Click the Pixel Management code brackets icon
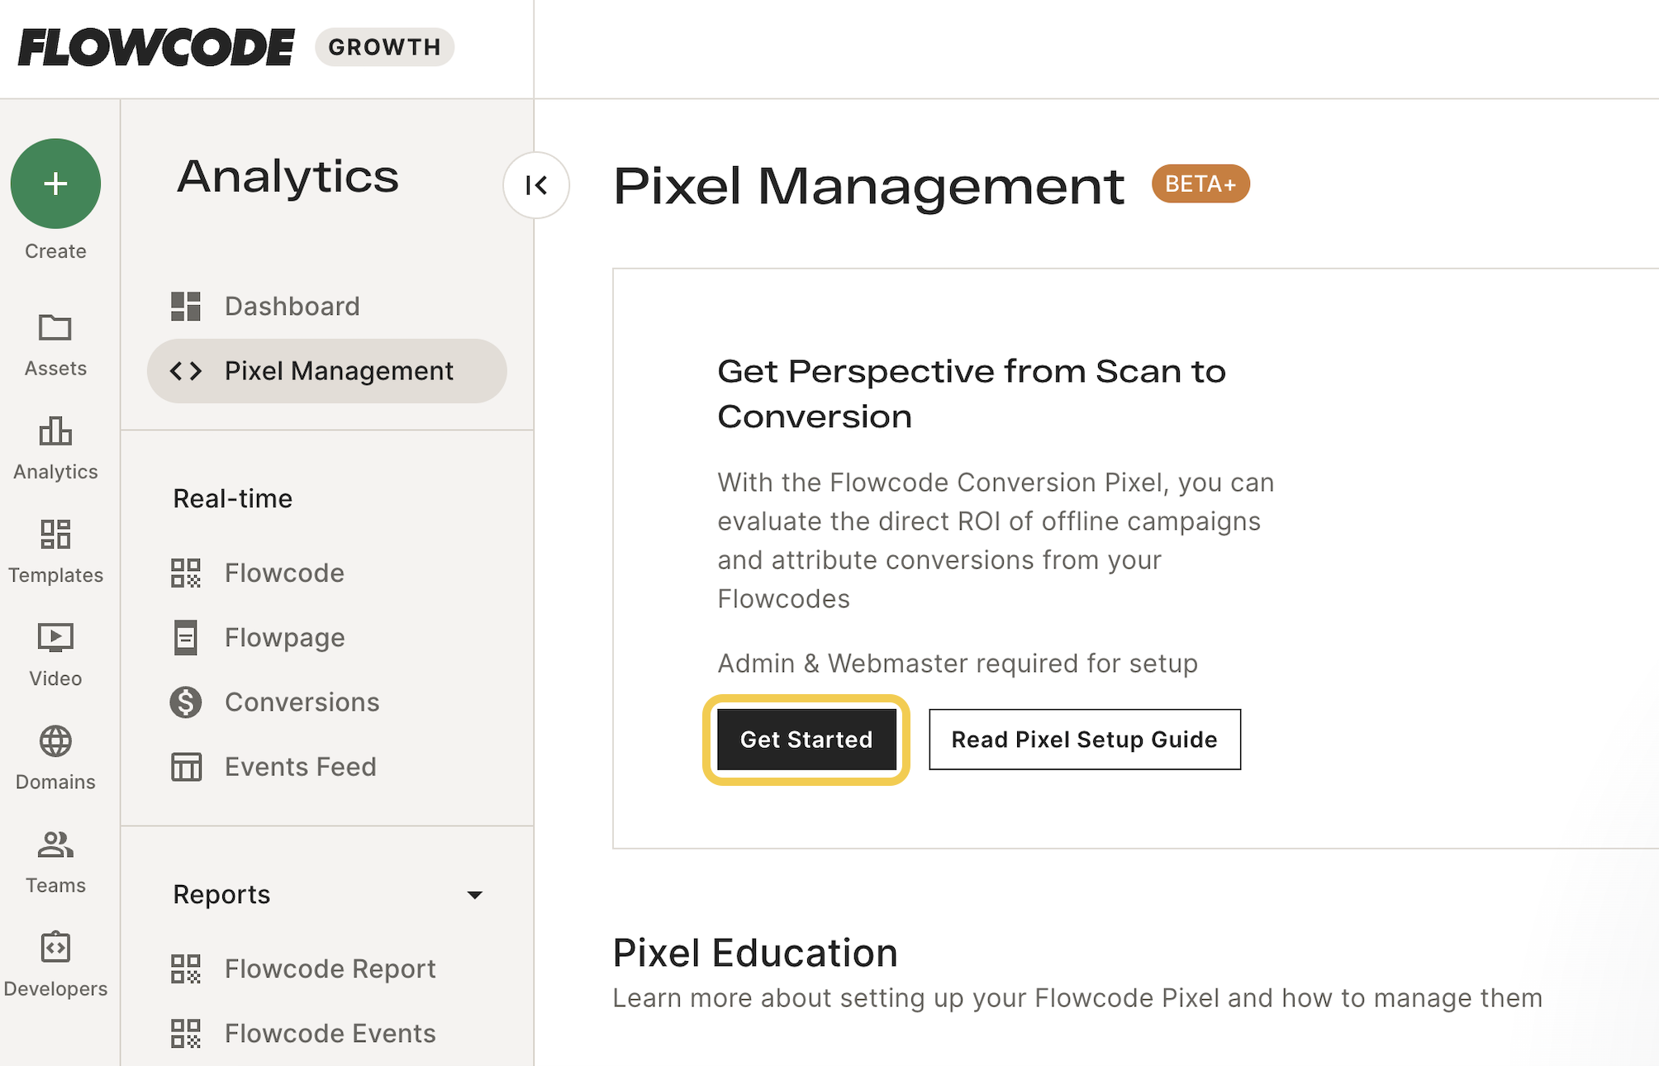Screen dimensions: 1659x1066 [186, 371]
